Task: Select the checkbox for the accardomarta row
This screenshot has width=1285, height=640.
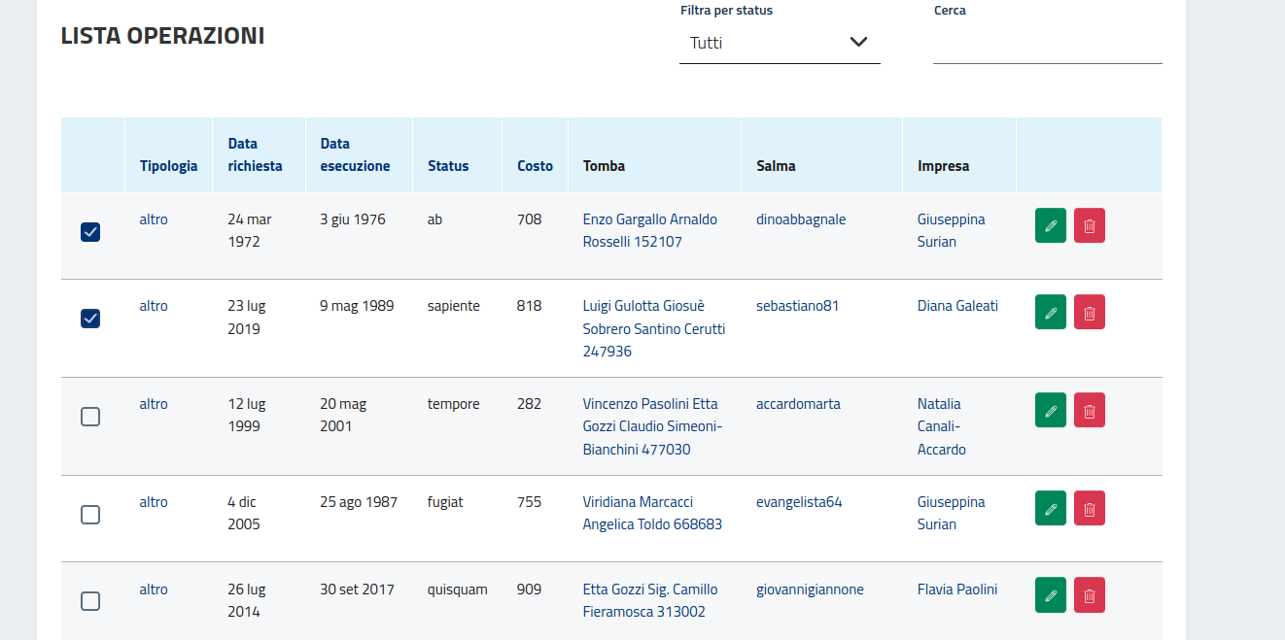Action: pos(90,417)
